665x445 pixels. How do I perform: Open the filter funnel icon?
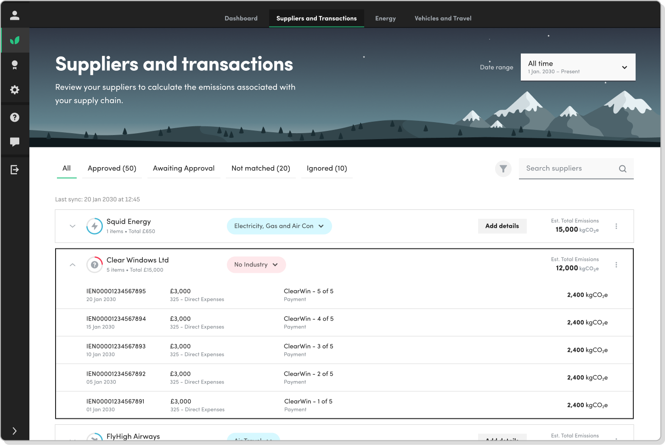tap(503, 169)
